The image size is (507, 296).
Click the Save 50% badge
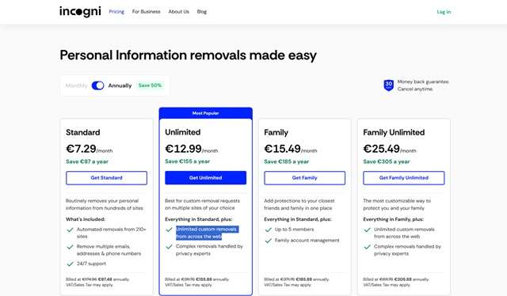click(x=150, y=85)
